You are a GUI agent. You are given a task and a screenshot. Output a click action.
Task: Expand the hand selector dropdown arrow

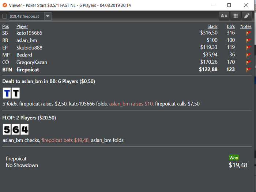pyautogui.click(x=48, y=16)
